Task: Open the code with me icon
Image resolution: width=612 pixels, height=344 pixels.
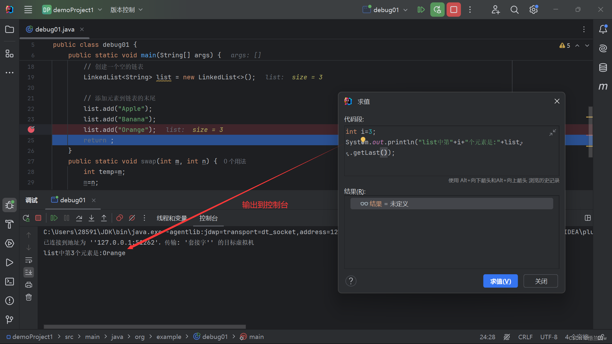Action: tap(496, 10)
